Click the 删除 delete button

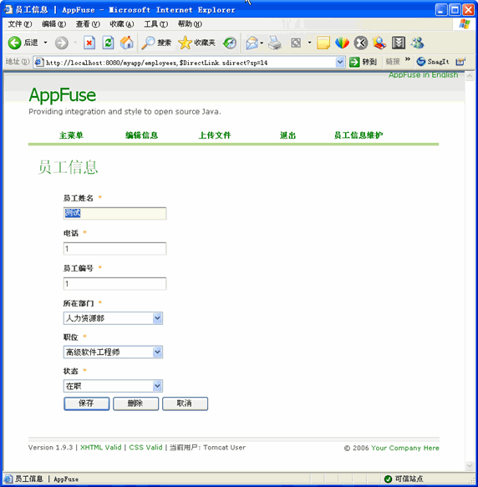pos(135,403)
